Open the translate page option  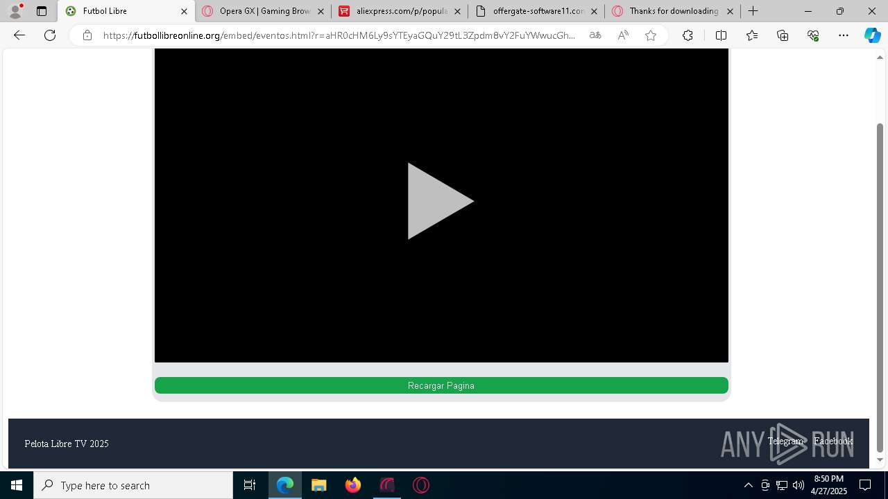click(x=595, y=35)
